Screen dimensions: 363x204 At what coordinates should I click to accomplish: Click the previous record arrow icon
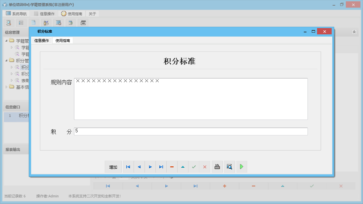(x=139, y=167)
